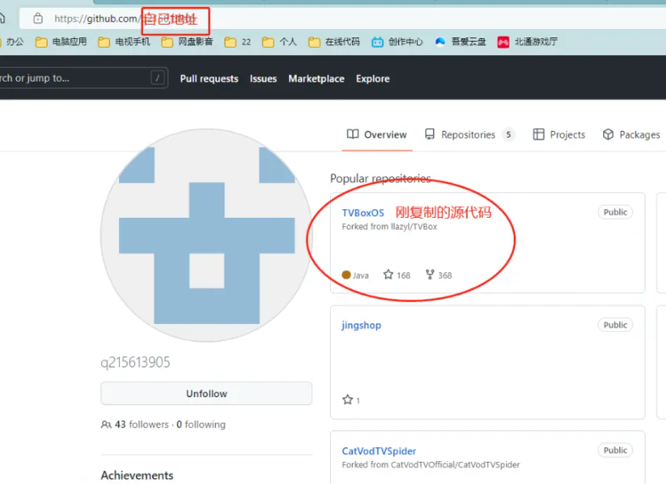This screenshot has height=484, width=666.
Task: Click the browser home icon
Action: pos(2,18)
